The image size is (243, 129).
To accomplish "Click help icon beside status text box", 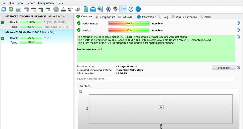I will pos(238,37).
